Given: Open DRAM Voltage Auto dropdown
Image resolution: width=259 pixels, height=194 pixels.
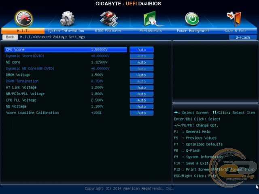Looking at the screenshot, I should 142,75.
